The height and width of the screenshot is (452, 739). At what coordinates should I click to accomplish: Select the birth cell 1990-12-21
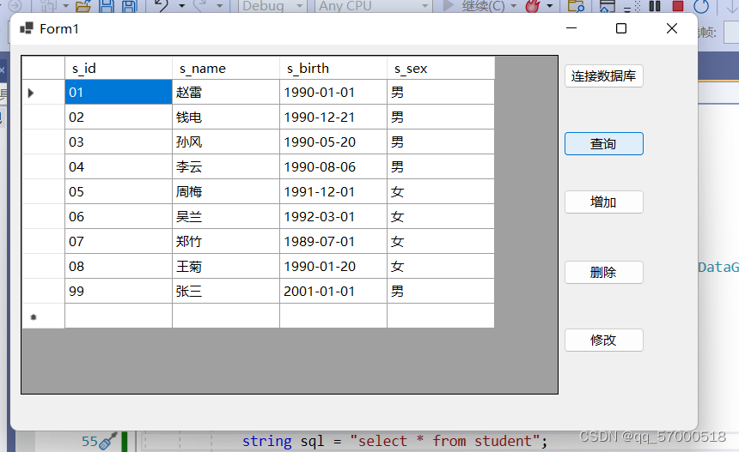click(333, 118)
